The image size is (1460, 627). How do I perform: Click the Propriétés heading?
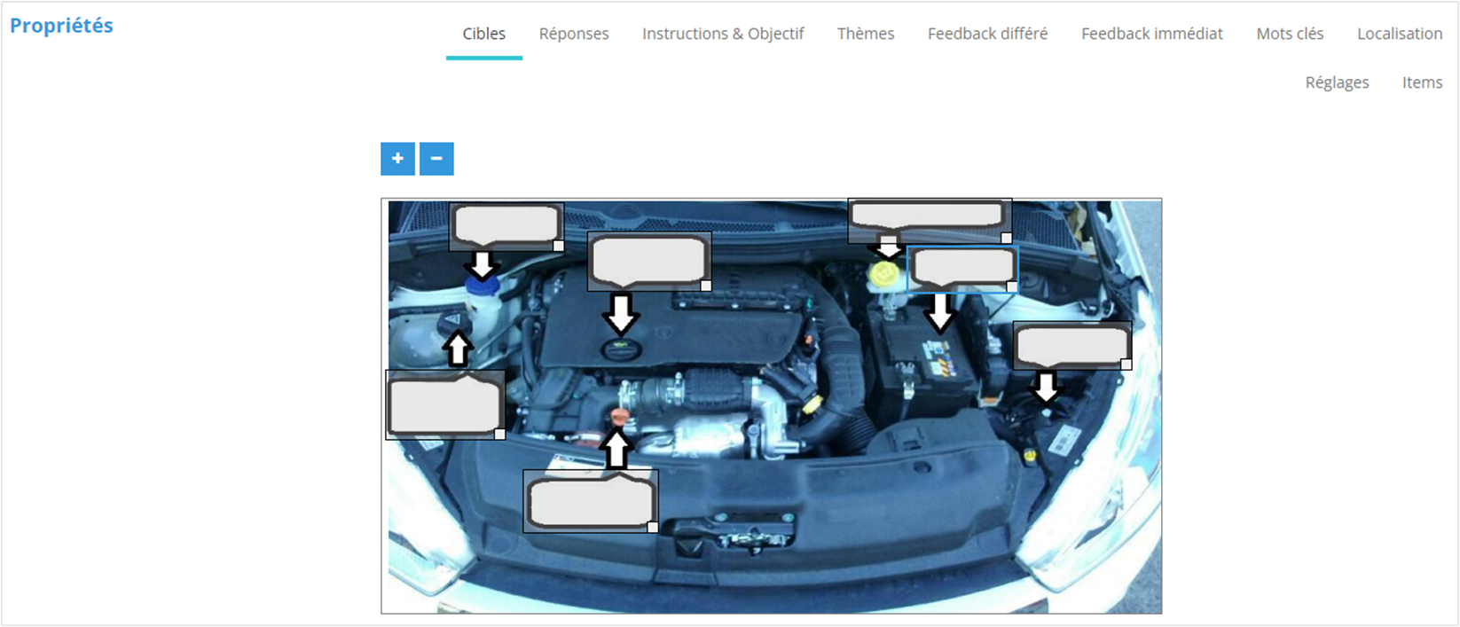pyautogui.click(x=61, y=26)
